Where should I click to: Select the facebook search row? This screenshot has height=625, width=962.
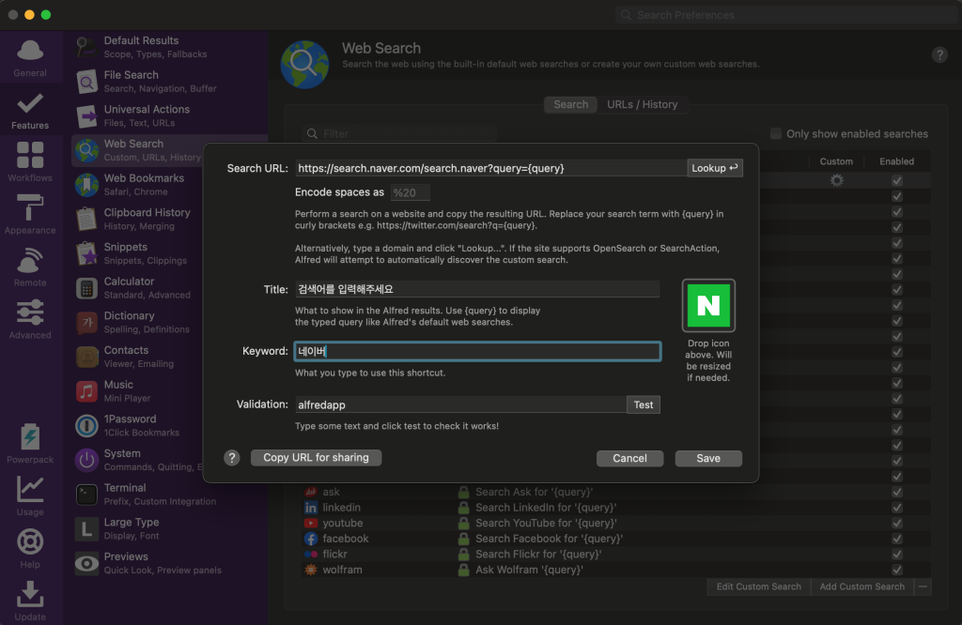(x=616, y=539)
